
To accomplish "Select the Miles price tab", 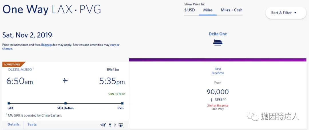I will (208, 10).
